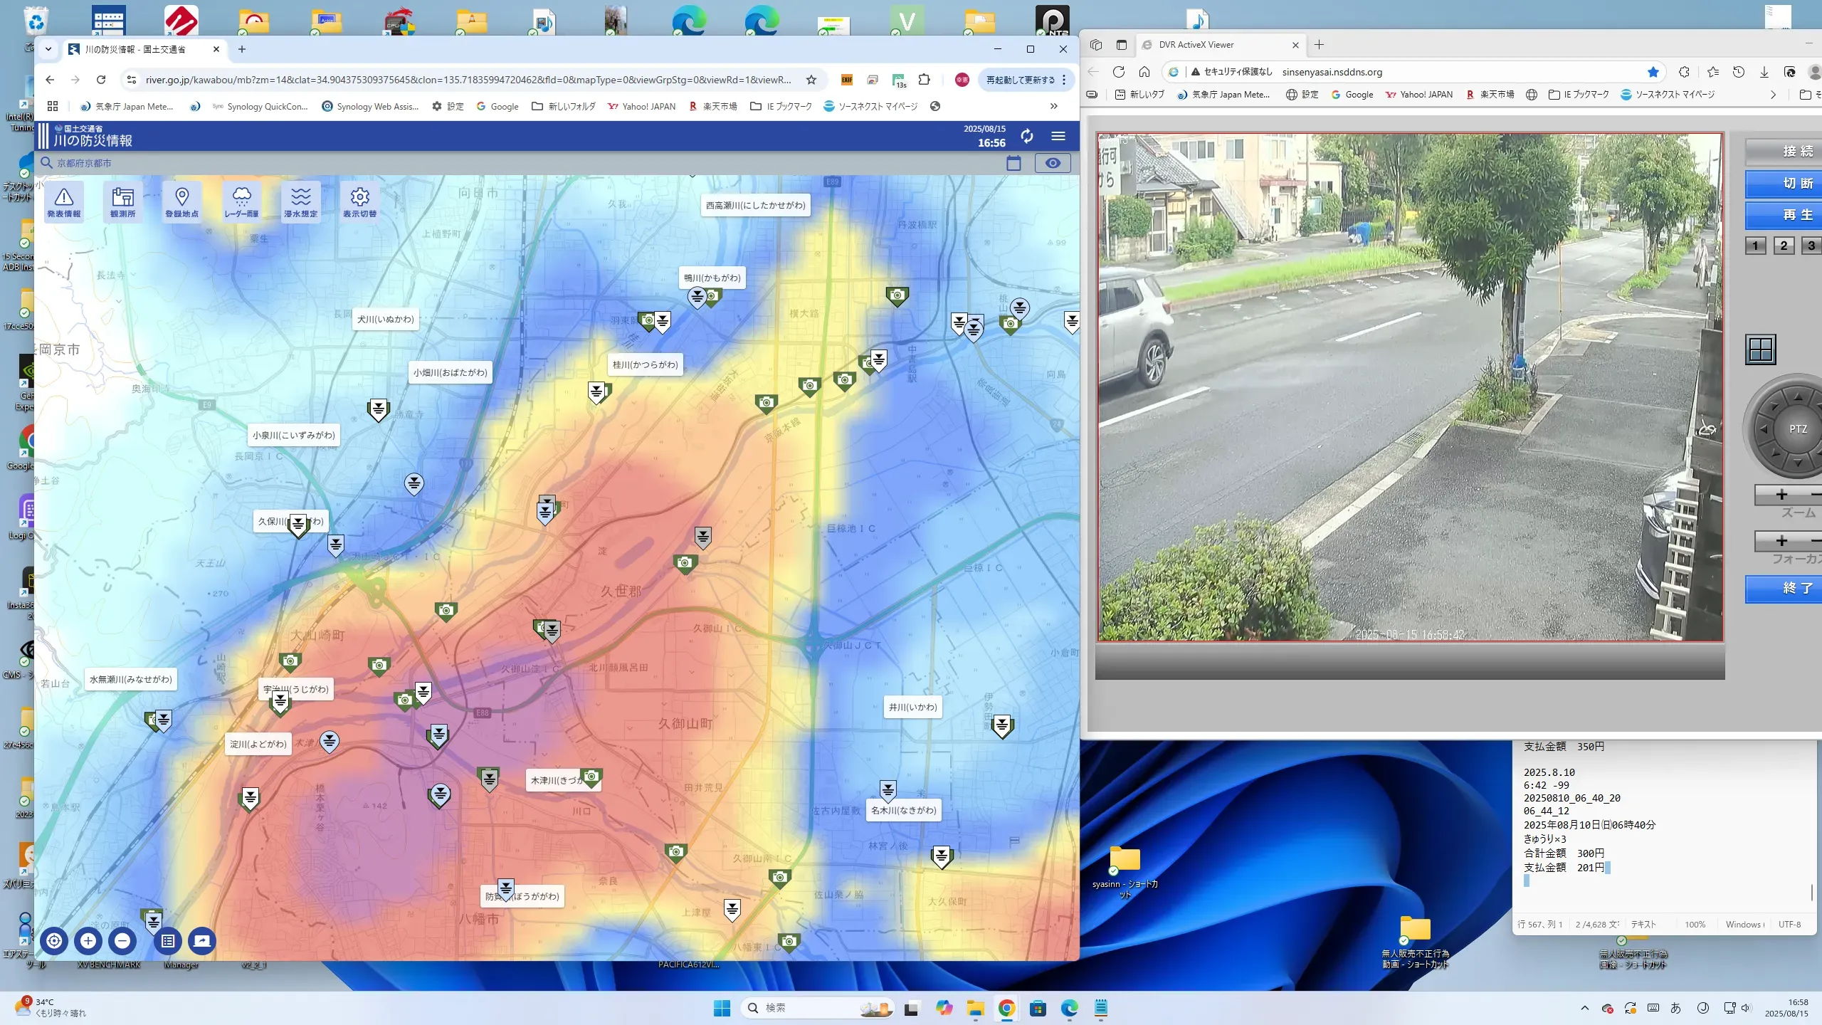Open the 発表情報 warning icon

pos(63,201)
